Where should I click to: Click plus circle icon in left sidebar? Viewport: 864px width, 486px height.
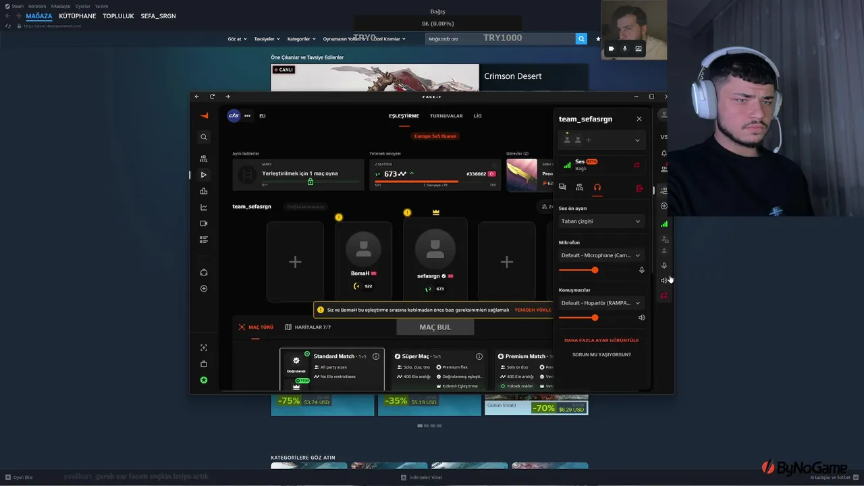click(204, 289)
